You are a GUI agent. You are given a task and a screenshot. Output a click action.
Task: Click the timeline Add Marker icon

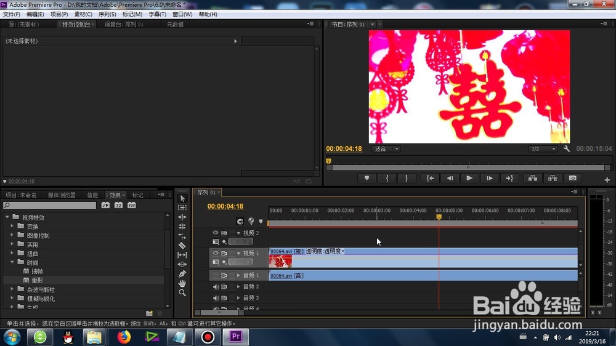tap(261, 222)
